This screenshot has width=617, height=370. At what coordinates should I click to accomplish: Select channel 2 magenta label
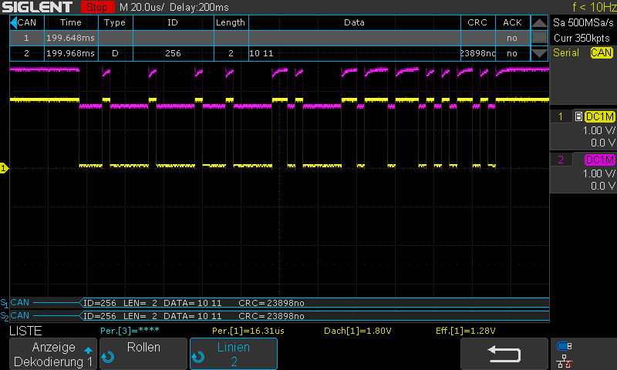(561, 160)
